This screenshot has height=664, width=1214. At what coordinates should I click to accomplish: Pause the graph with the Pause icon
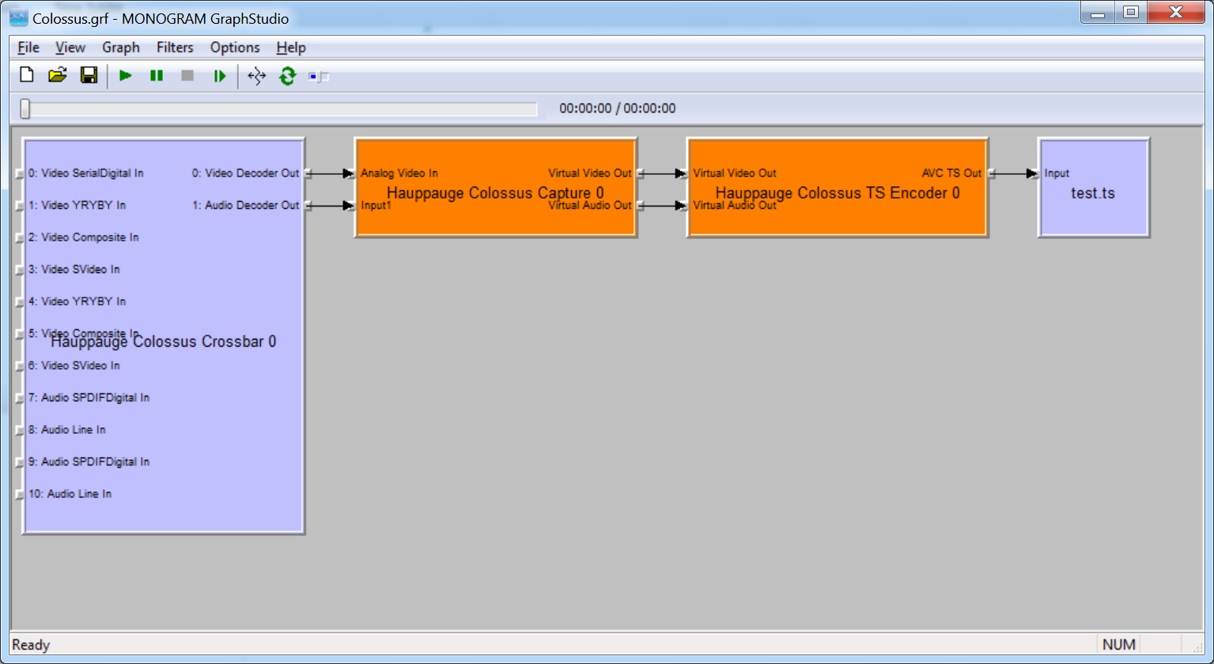157,76
